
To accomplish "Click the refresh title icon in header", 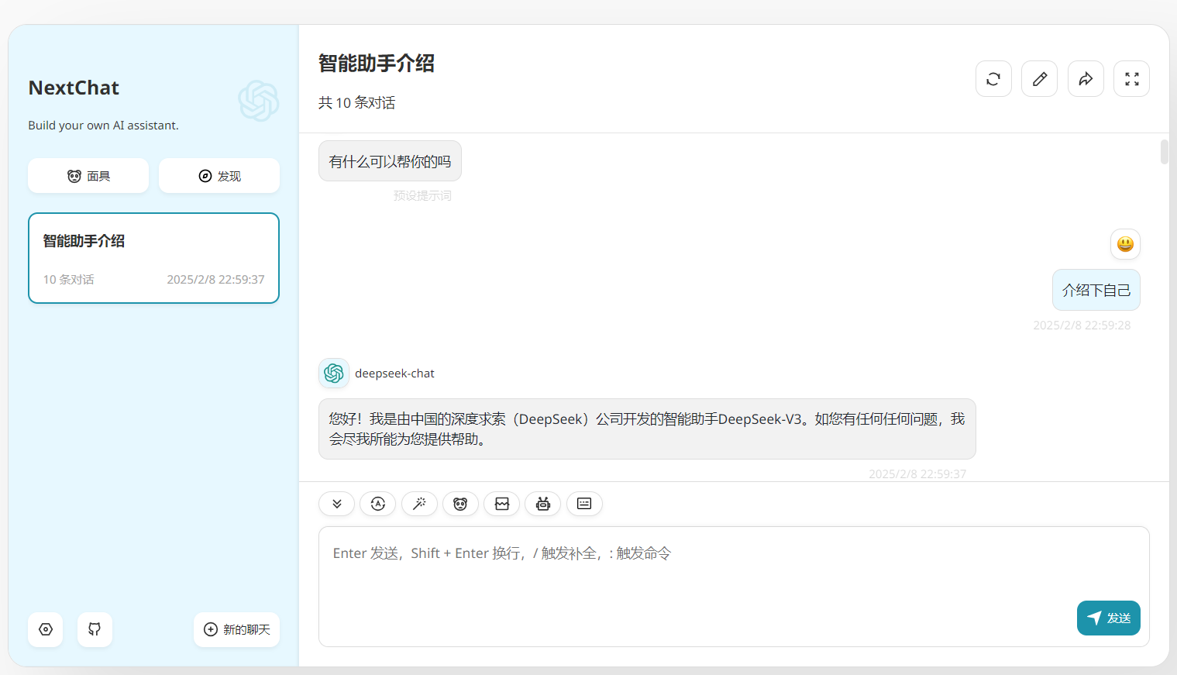I will pos(993,79).
